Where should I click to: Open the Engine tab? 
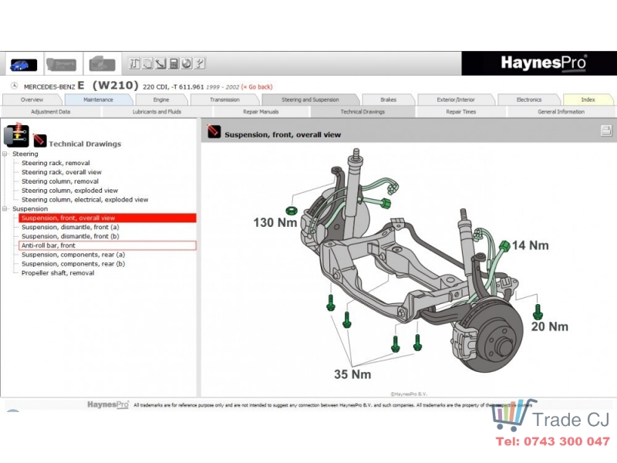[x=161, y=100]
